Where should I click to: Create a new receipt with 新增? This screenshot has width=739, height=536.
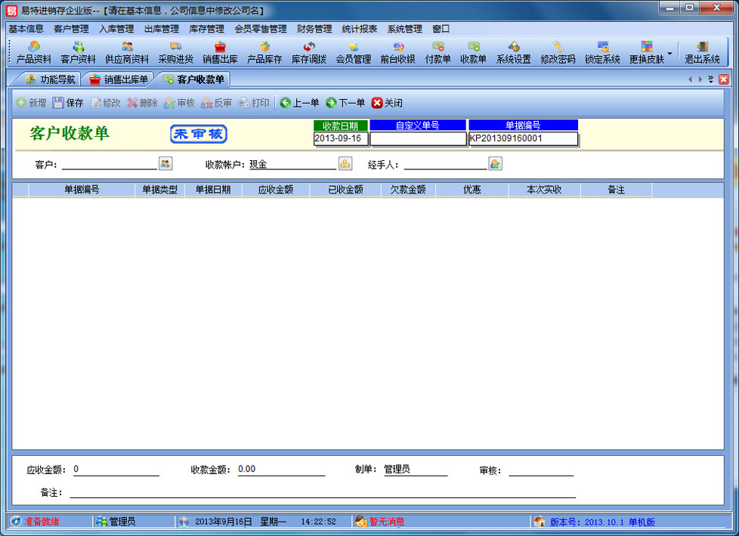31,103
